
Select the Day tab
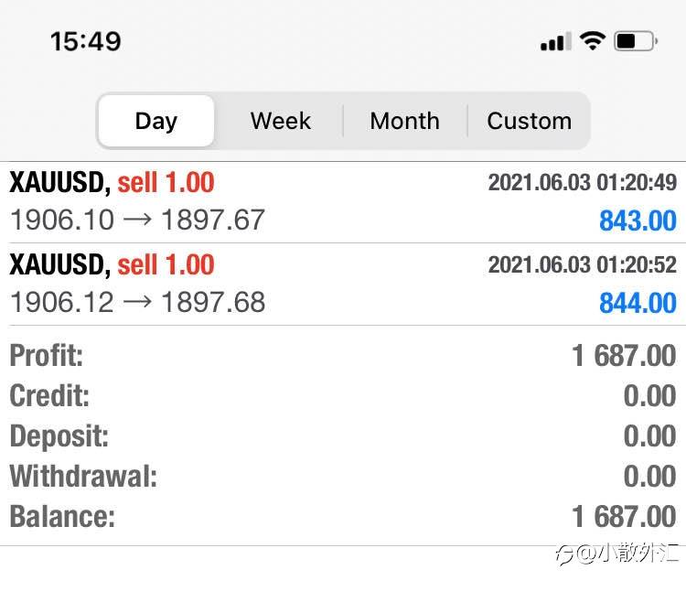155,121
